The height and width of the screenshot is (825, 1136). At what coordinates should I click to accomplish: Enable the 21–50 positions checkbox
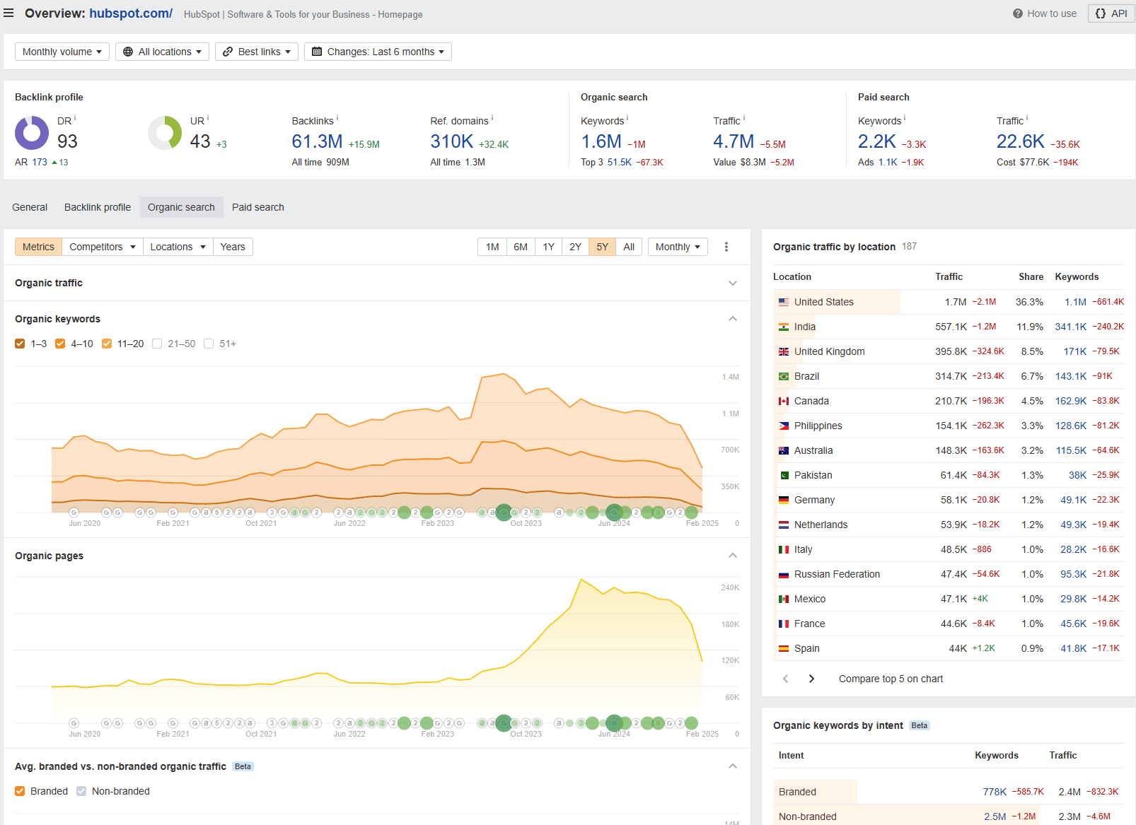157,344
